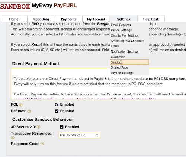
Task: Open the Payments tab
Action: (x=68, y=19)
